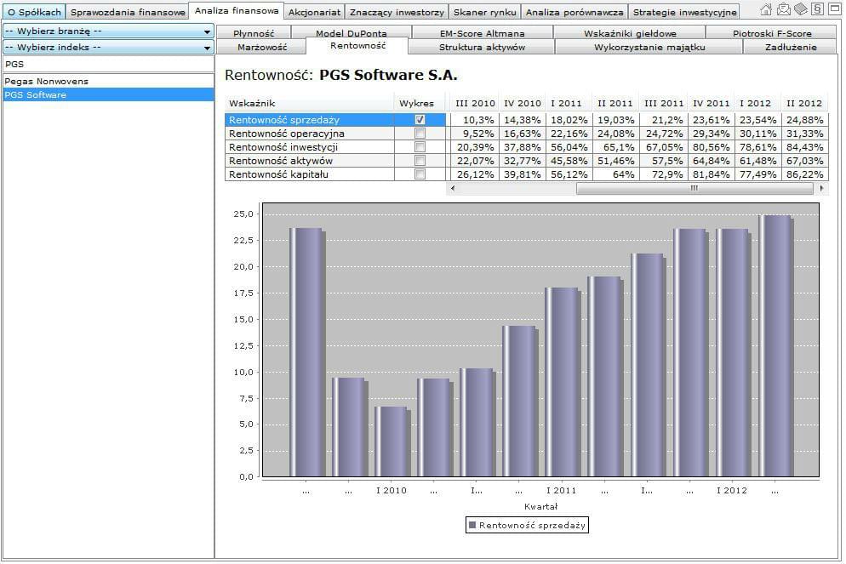The width and height of the screenshot is (846, 564).
Task: Tick the Rentowność aktywów chart checkbox
Action: (x=420, y=160)
